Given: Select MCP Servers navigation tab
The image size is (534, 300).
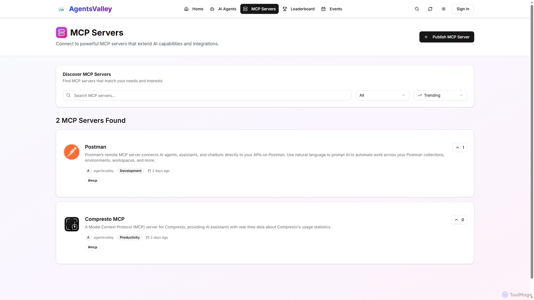Looking at the screenshot, I should [259, 9].
